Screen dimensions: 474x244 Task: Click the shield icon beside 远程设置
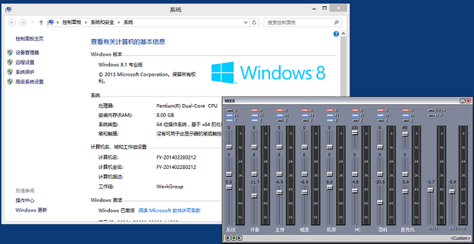pos(10,62)
